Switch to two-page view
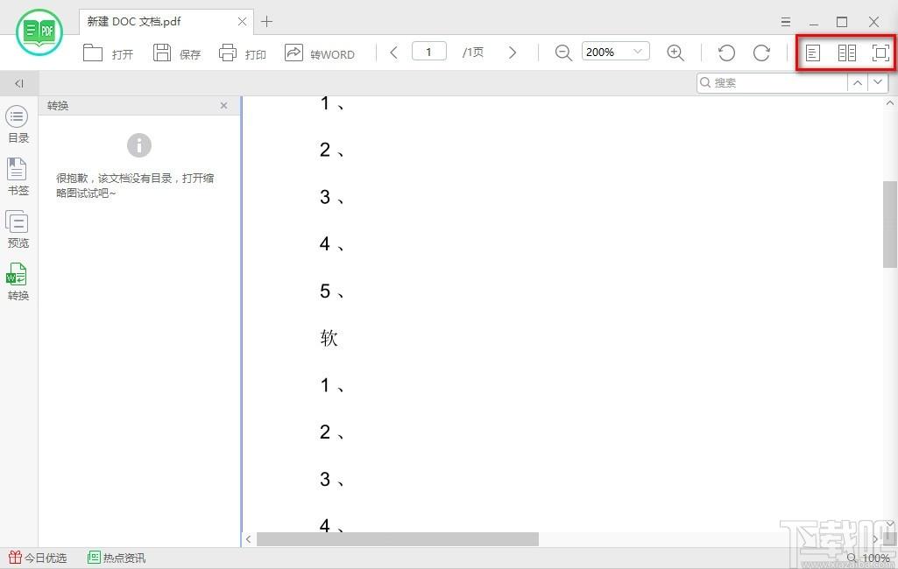The image size is (898, 569). click(846, 53)
